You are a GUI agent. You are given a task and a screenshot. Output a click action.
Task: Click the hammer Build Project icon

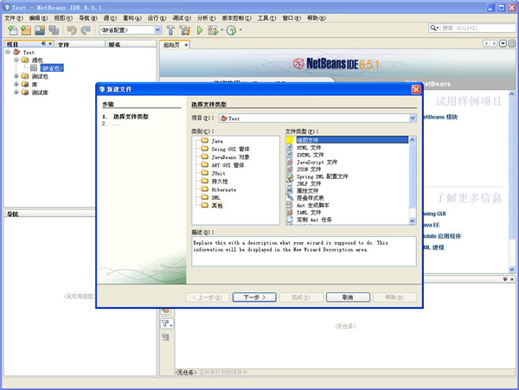170,30
